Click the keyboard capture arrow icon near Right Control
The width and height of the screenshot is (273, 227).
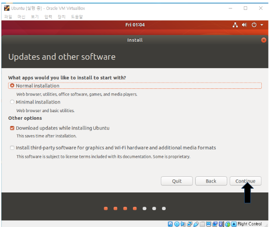click(234, 224)
